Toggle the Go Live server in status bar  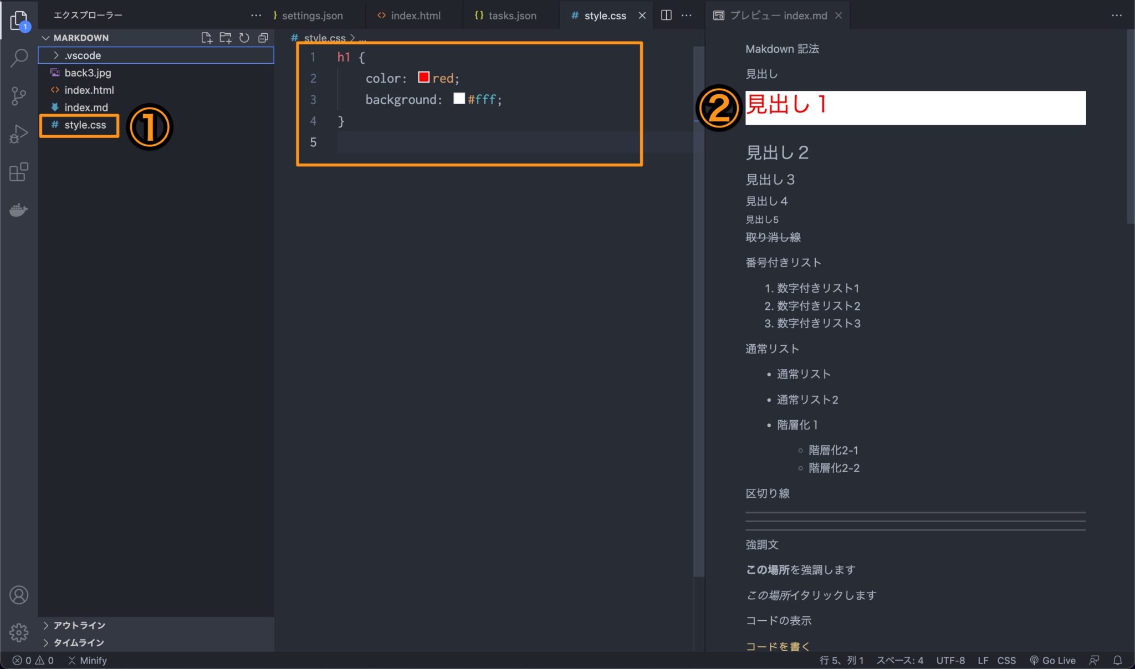pos(1054,660)
